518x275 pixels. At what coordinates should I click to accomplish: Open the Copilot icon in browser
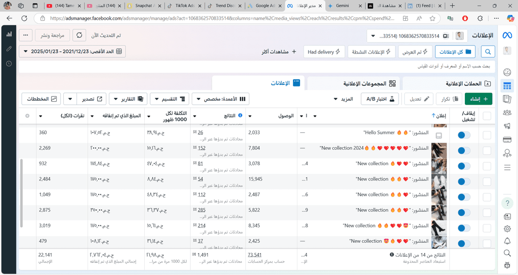point(510,19)
